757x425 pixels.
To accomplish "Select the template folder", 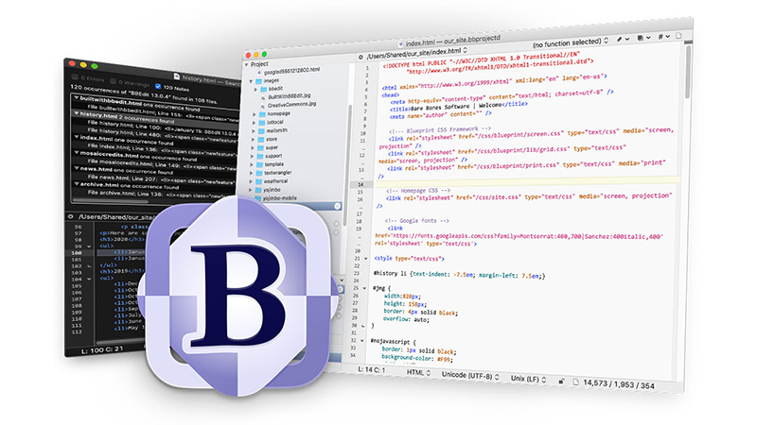I will tap(271, 164).
